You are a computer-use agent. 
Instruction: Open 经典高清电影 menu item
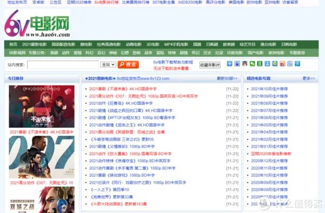pos(109,44)
